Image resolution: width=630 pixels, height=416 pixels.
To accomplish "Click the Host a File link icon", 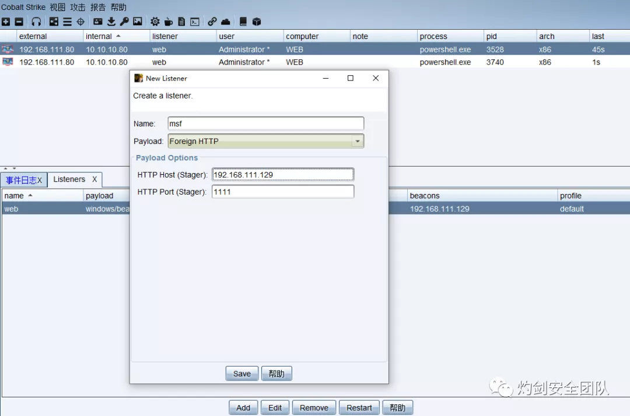I will tap(212, 22).
